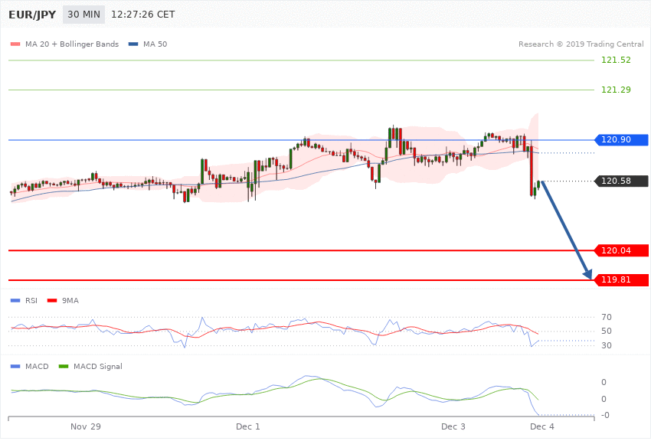Screen dimensions: 651x441
Task: Click the Dec 1 date axis label
Action: click(x=248, y=426)
